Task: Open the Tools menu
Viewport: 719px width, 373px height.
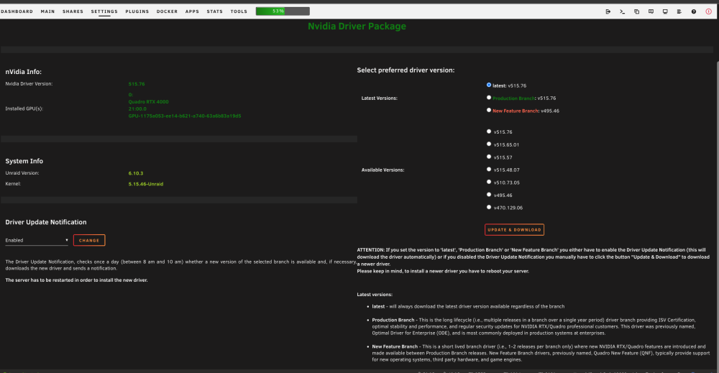Action: point(239,11)
